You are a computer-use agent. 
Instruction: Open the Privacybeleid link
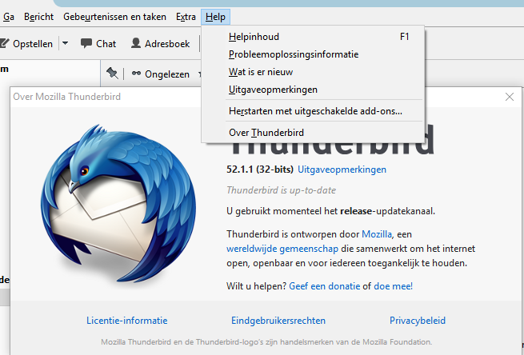(x=418, y=321)
